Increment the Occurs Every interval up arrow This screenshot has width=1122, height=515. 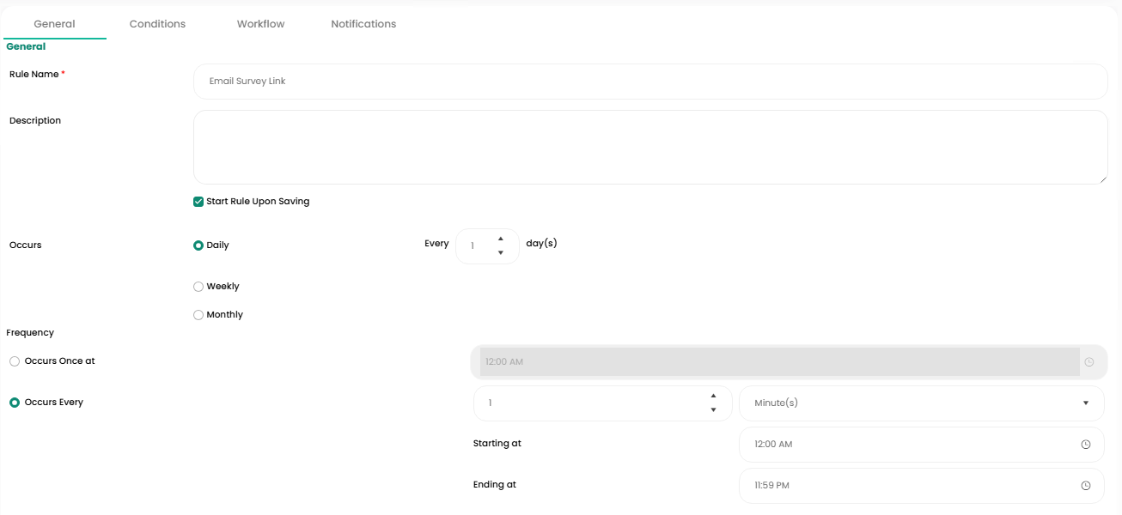(x=713, y=396)
